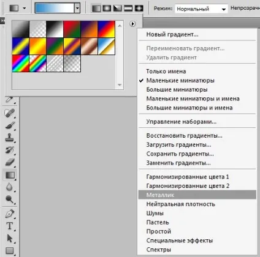260x257 pixels.
Task: Select the Eraser tool
Action: 10,162
